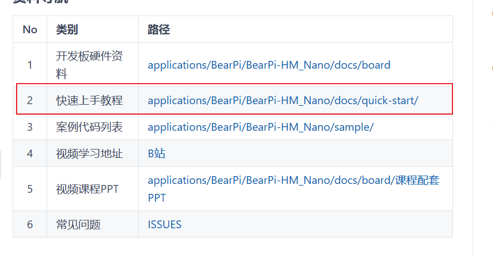
Task: Click the No column header
Action: coord(30,29)
